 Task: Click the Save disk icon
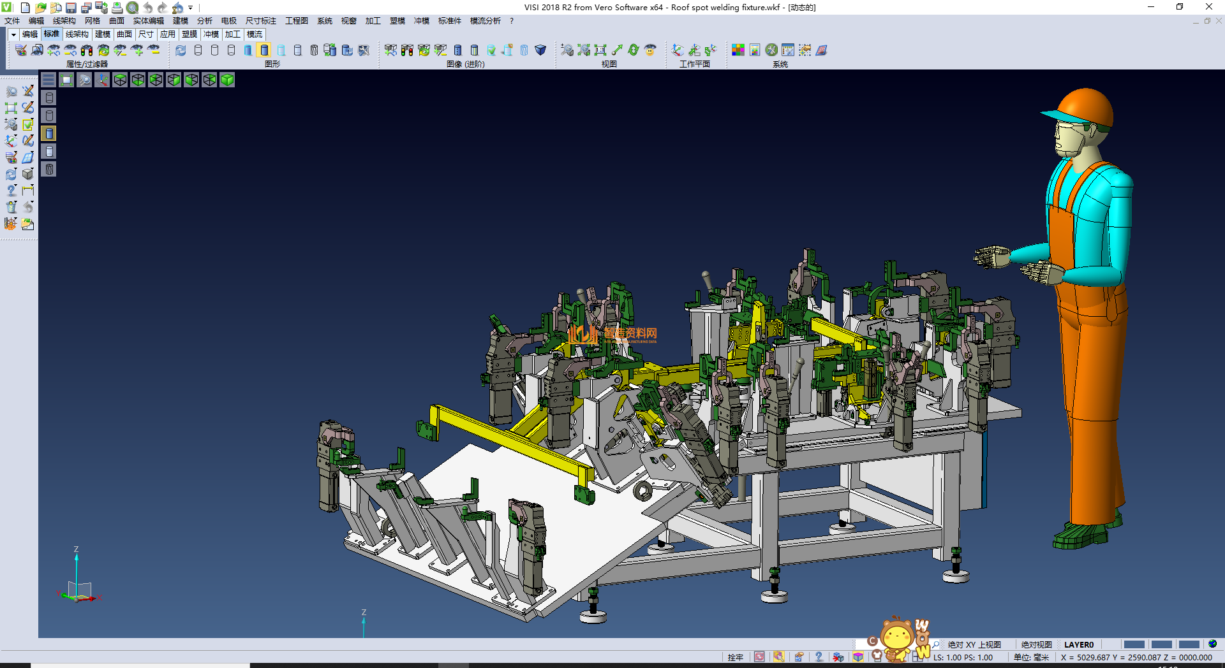click(71, 8)
